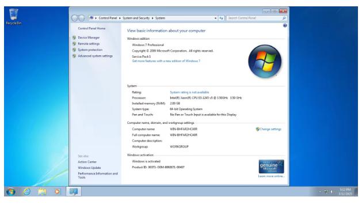Click the address bar's computer icon

(92, 18)
